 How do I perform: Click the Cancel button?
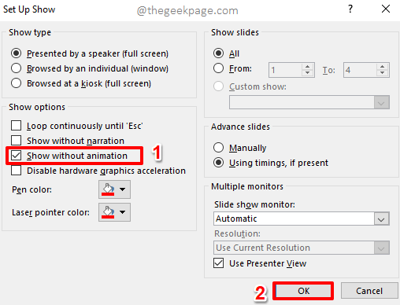tap(369, 291)
